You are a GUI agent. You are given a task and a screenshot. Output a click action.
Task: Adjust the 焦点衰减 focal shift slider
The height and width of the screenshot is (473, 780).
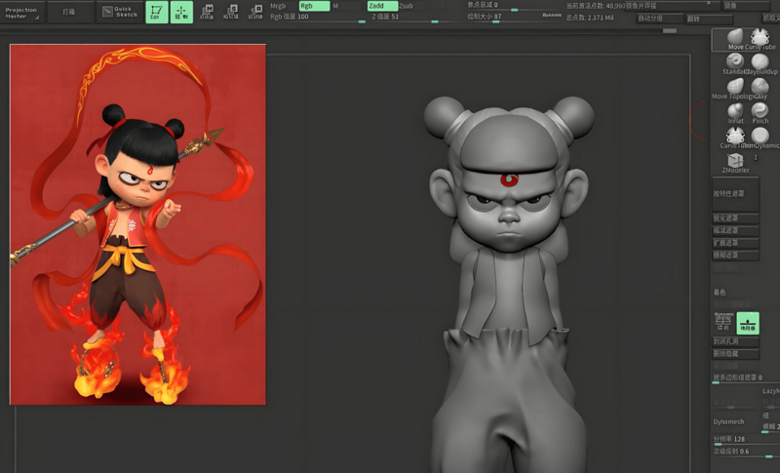click(515, 5)
